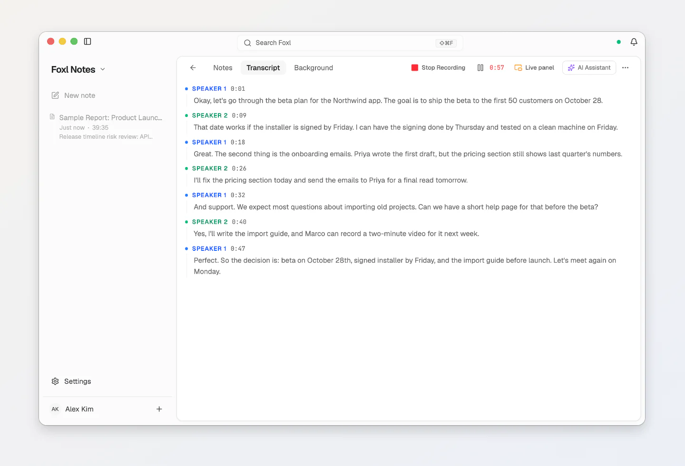Add account with the plus icon
The width and height of the screenshot is (685, 466).
(159, 409)
